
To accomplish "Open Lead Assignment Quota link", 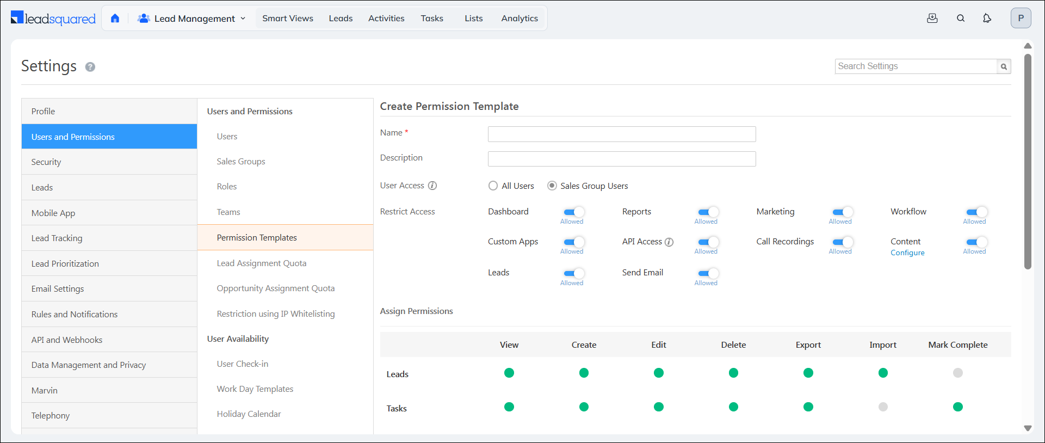I will click(x=262, y=263).
